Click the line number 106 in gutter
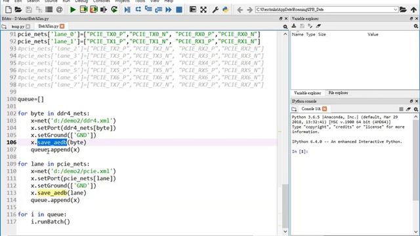The height and width of the screenshot is (236, 420). click(x=12, y=142)
